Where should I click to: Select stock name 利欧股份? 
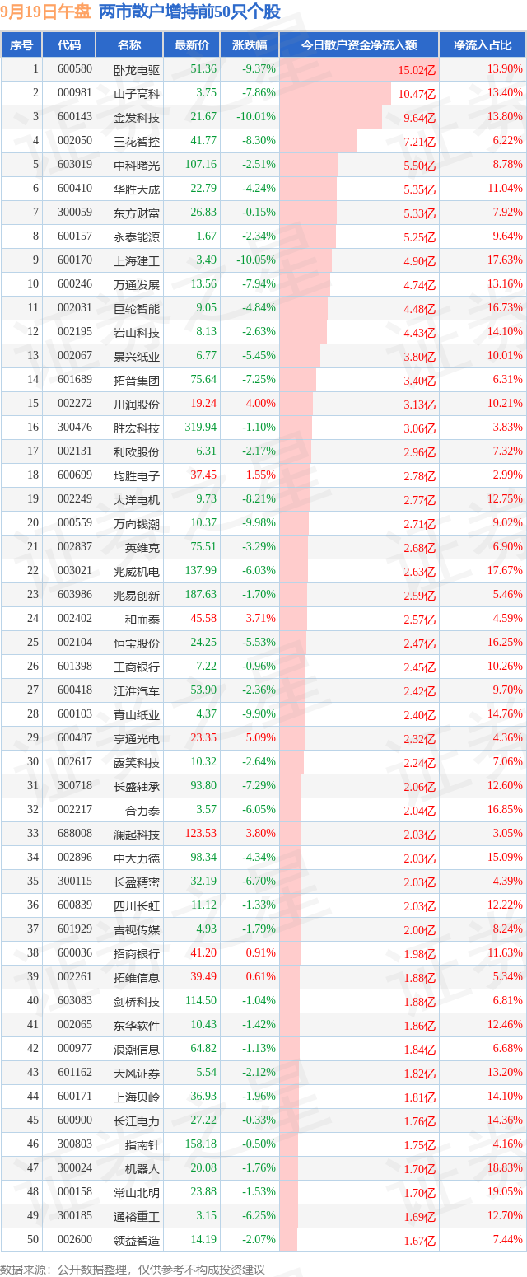pyautogui.click(x=137, y=452)
